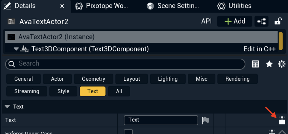Open Details settings gear icon
This screenshot has width=288, height=134.
282,64
